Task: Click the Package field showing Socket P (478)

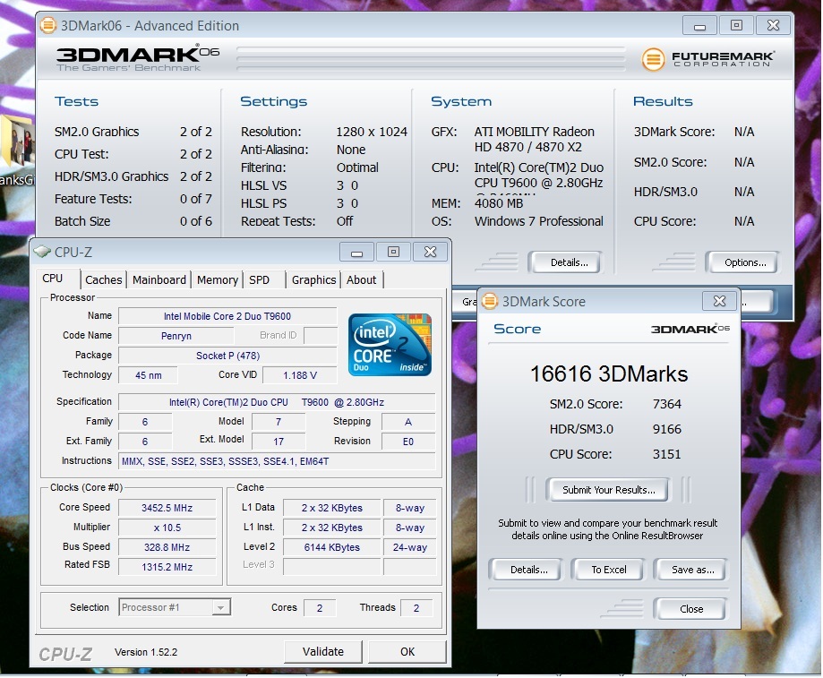Action: (x=227, y=356)
